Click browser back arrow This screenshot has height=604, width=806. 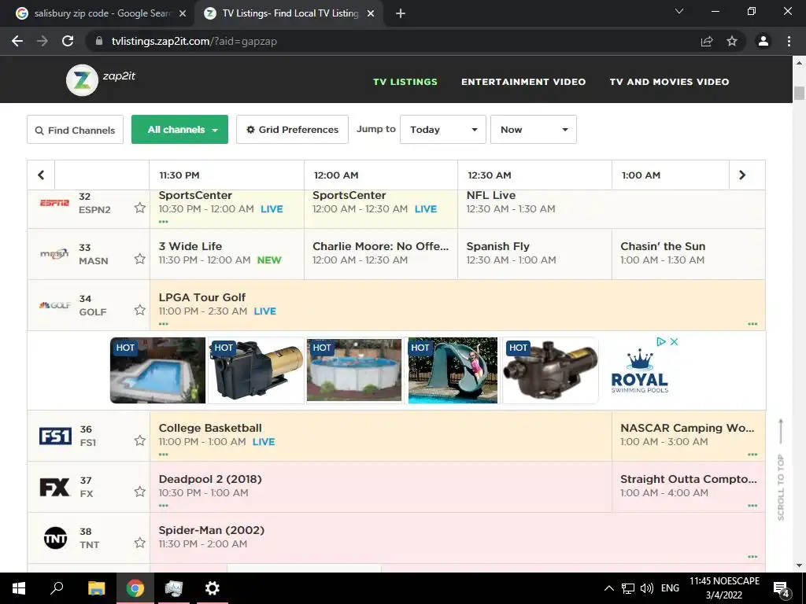(17, 41)
